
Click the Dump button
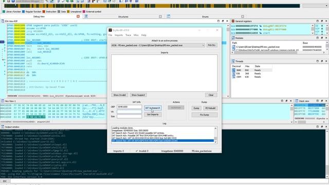pyautogui.click(x=196, y=108)
